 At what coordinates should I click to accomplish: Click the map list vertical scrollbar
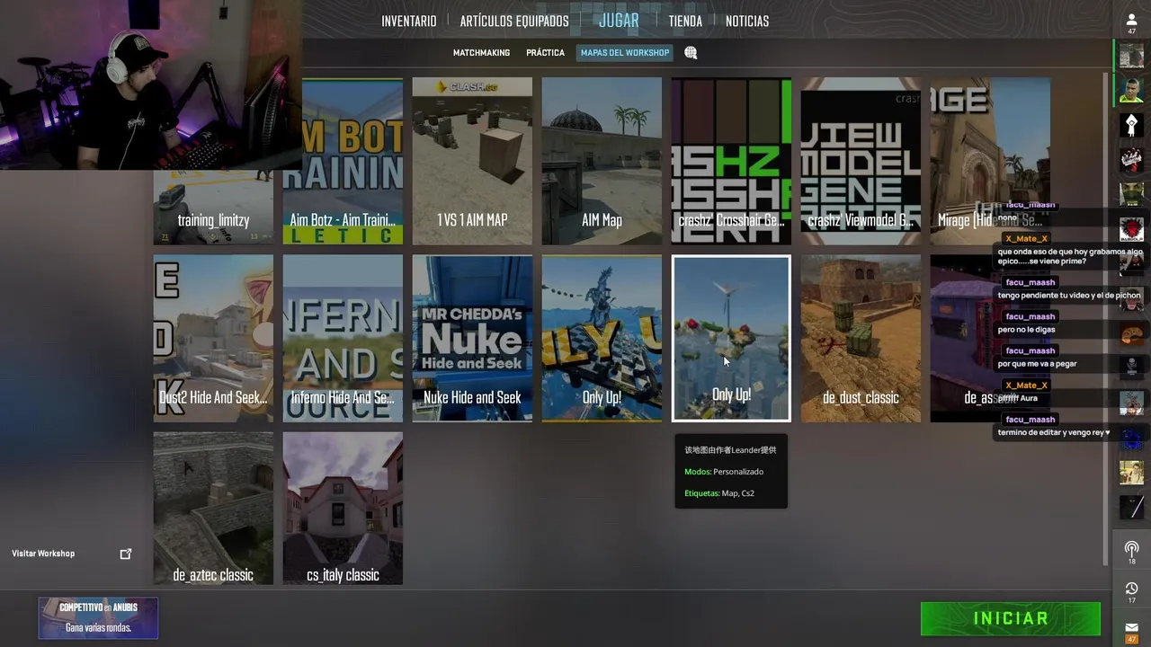(x=1106, y=319)
